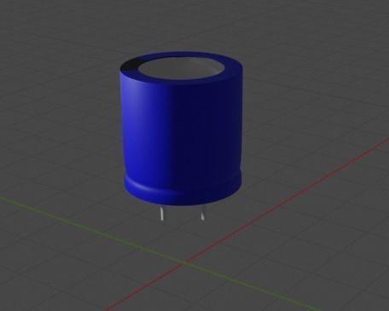Select the blue capacitor body in the viewport
This screenshot has width=389, height=311.
coord(181,128)
